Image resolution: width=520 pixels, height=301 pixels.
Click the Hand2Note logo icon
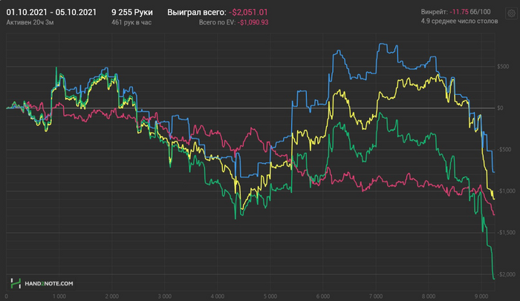pos(14,283)
